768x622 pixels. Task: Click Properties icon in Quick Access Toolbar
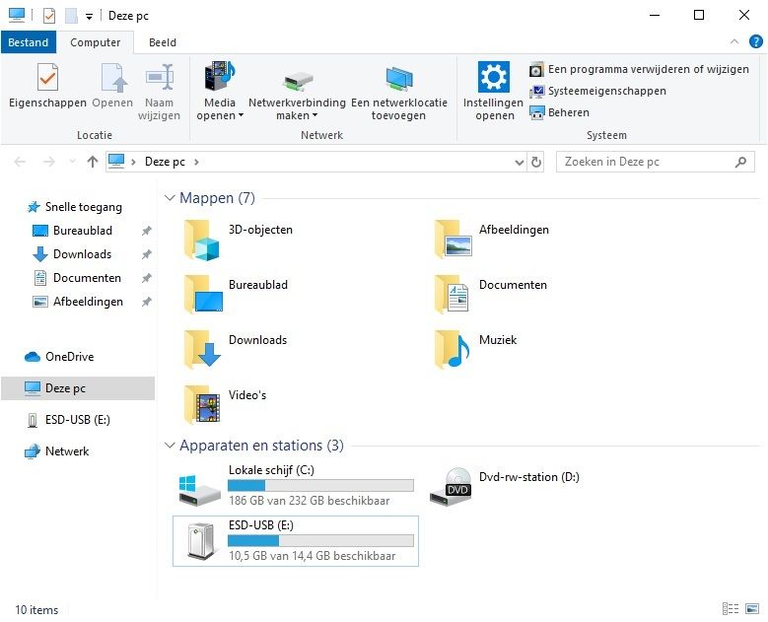[x=49, y=16]
